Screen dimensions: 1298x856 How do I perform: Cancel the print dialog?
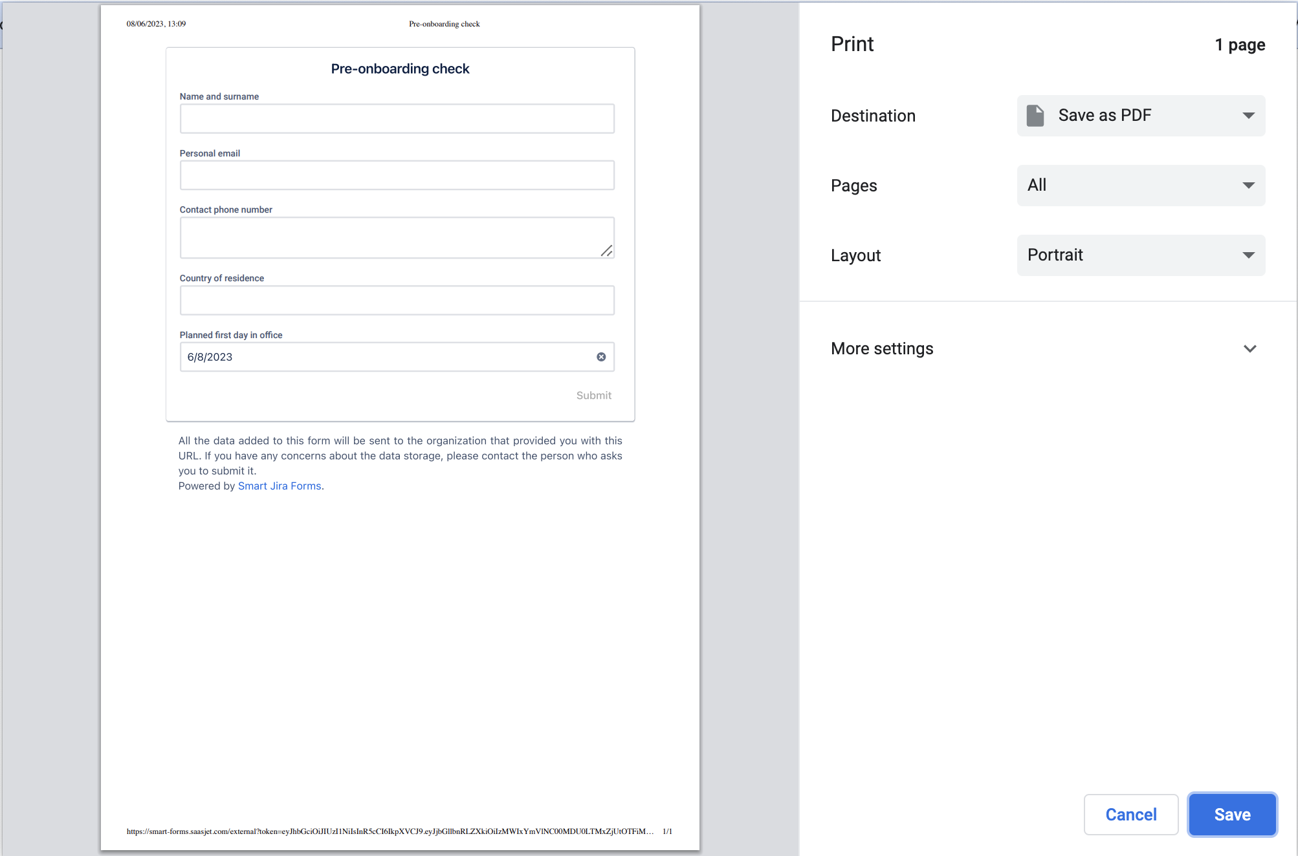click(x=1130, y=815)
